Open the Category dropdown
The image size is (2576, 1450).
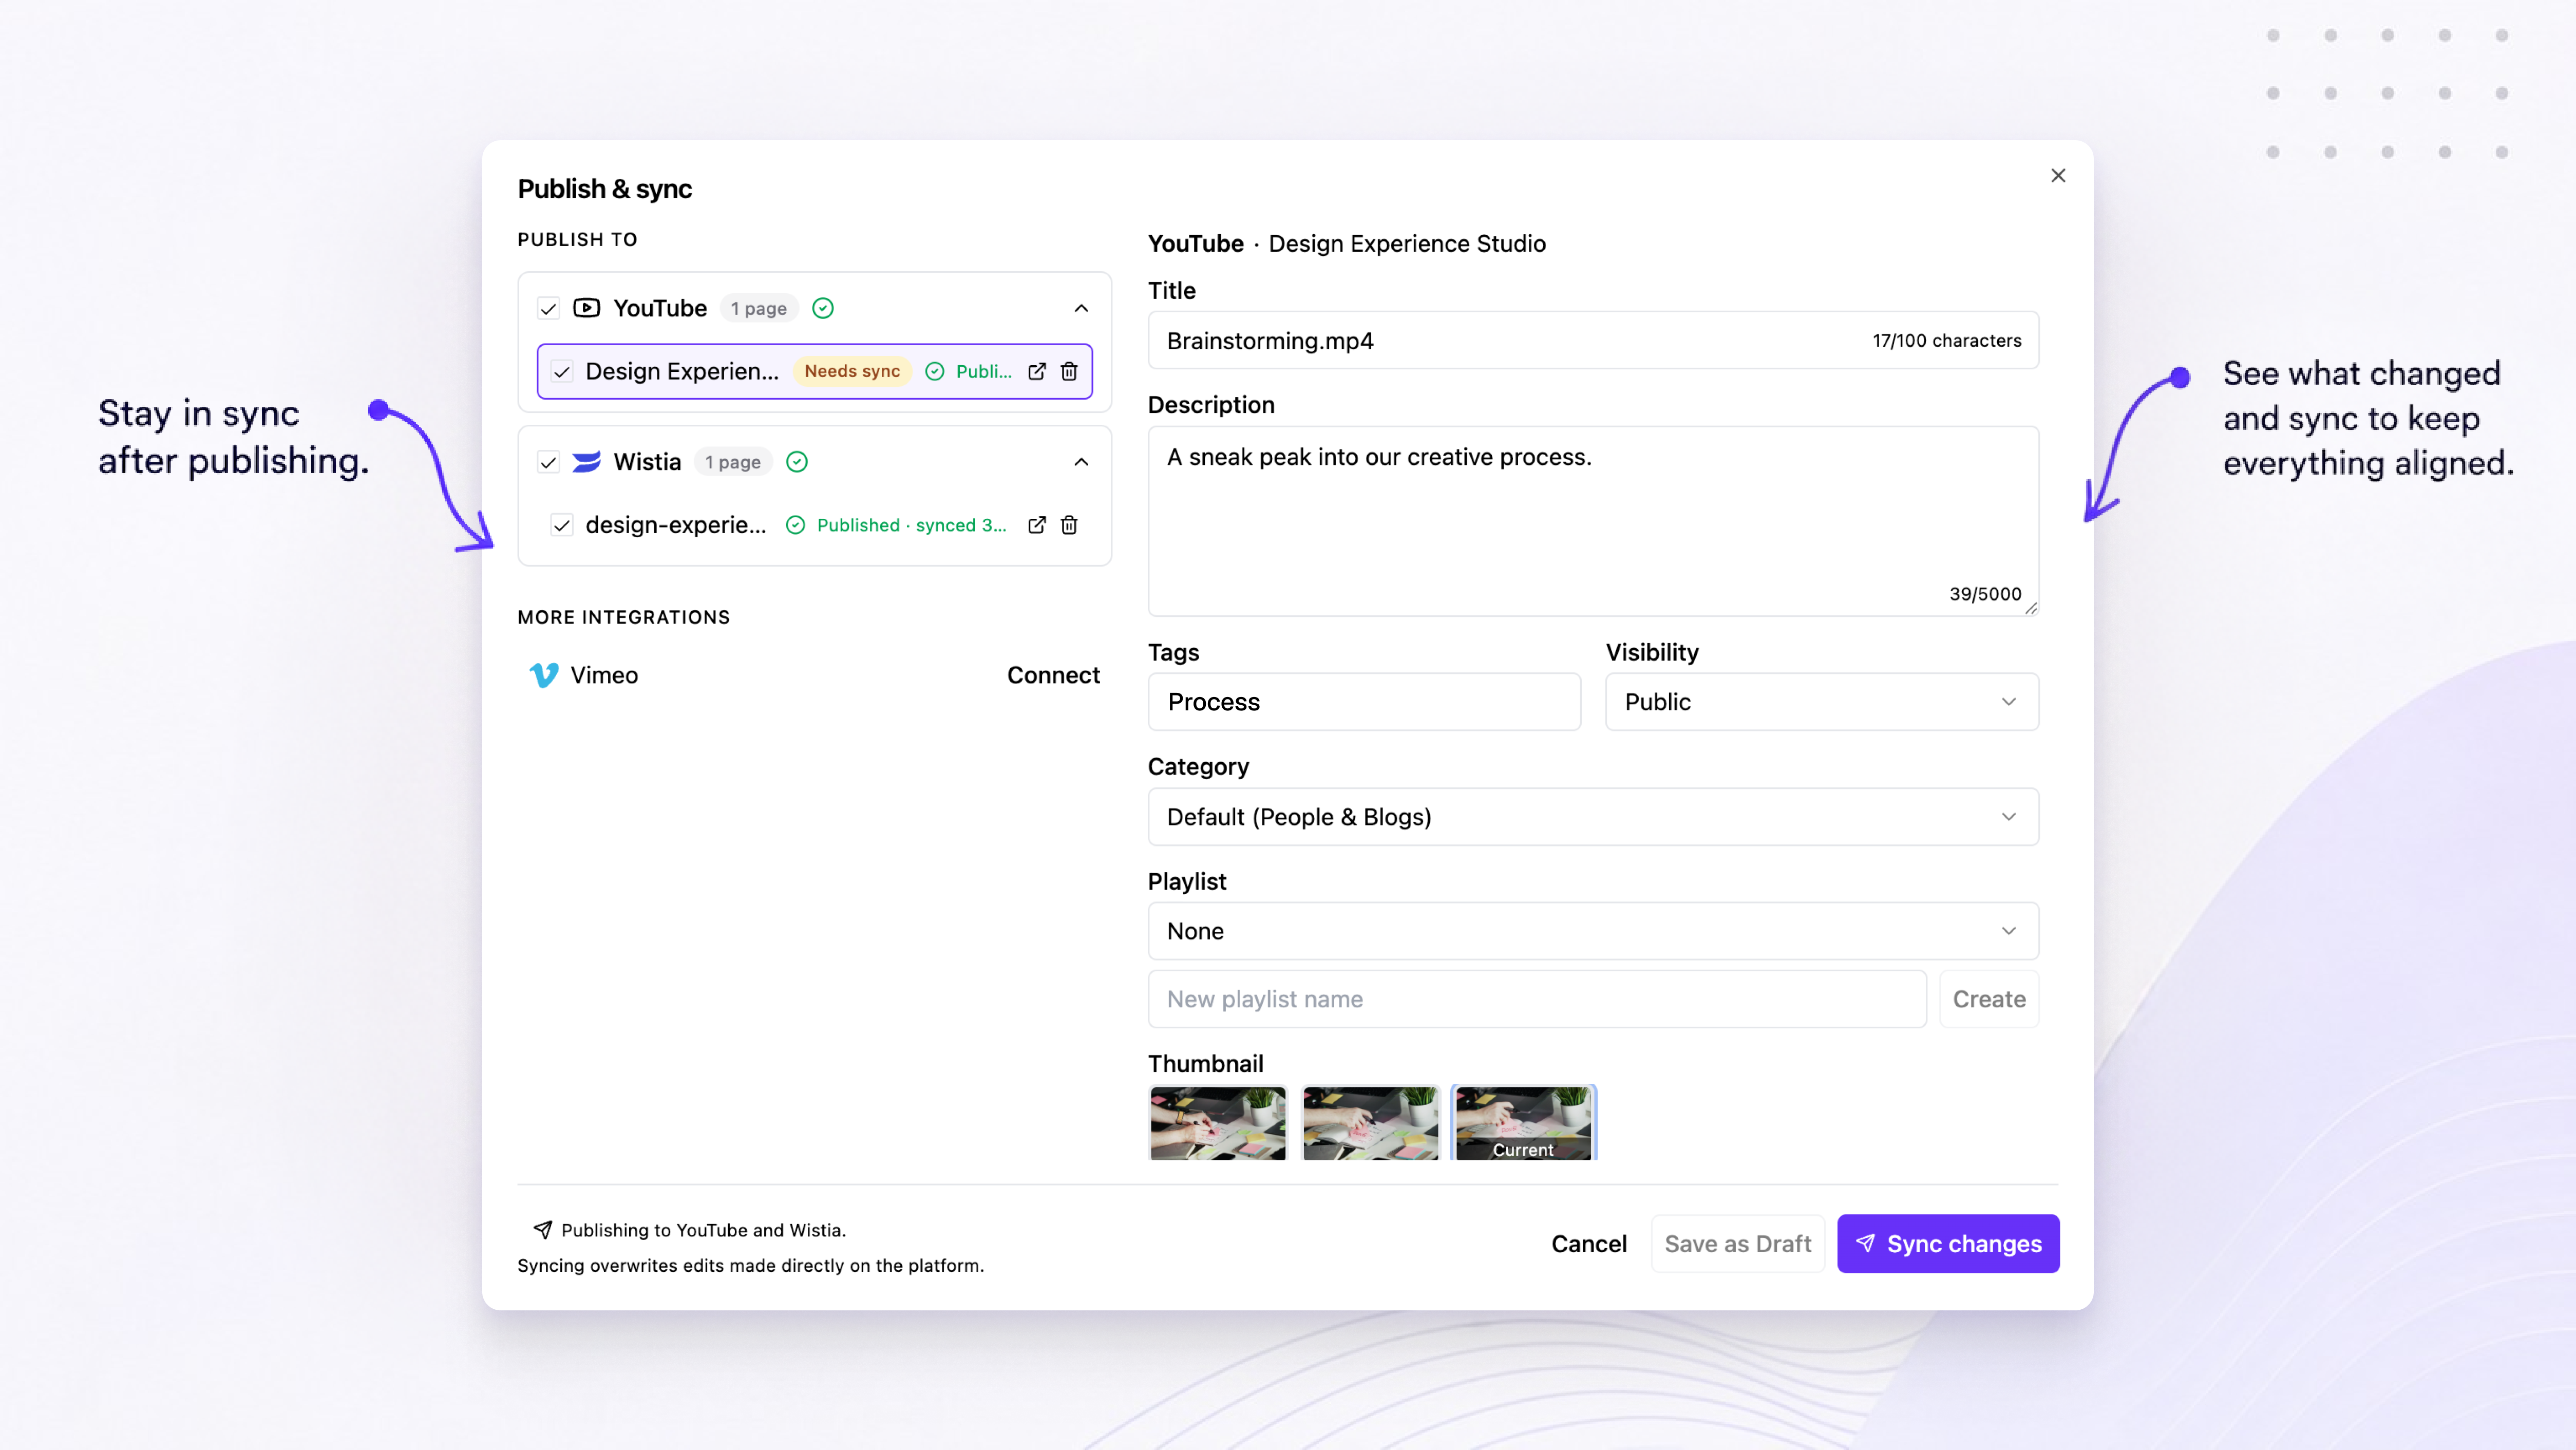click(x=1593, y=817)
